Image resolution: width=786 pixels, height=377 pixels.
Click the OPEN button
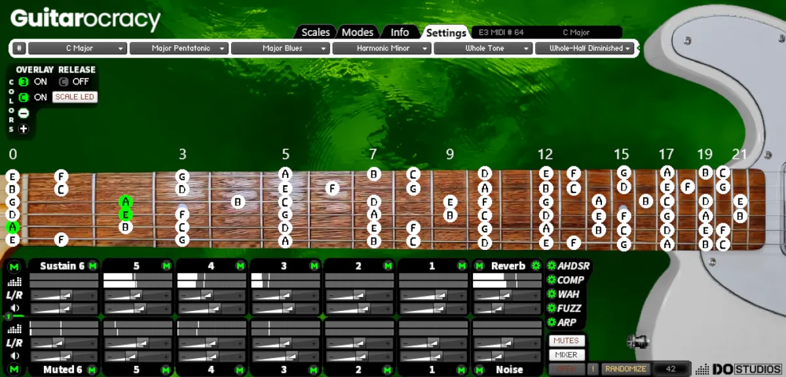(567, 369)
